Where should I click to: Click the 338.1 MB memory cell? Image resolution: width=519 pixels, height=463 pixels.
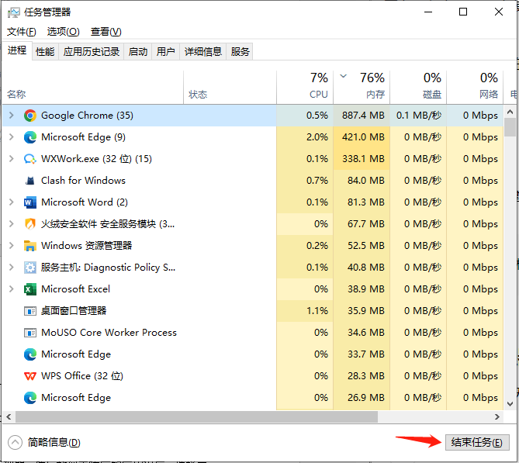pos(362,159)
